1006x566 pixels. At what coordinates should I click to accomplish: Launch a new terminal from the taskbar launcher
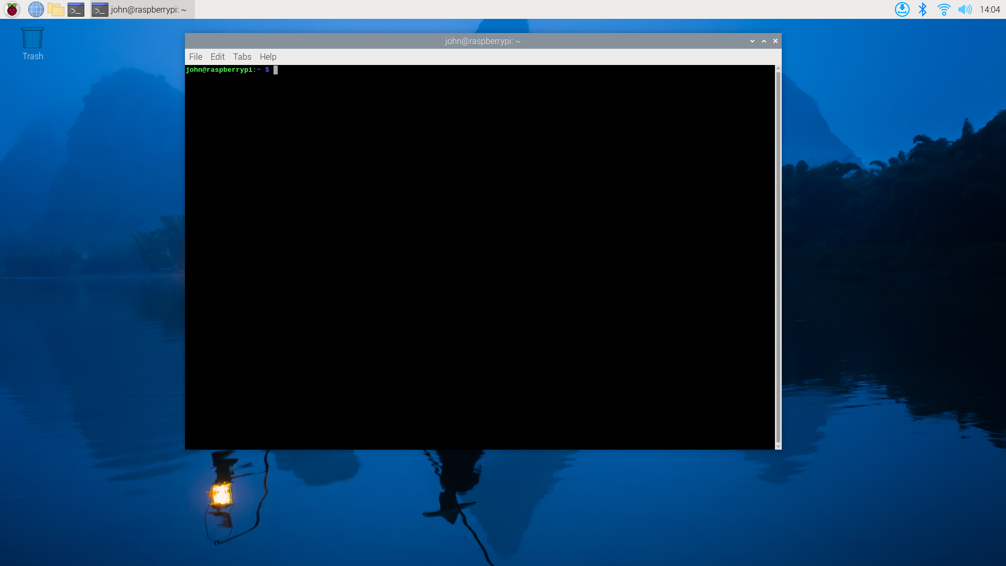point(76,9)
